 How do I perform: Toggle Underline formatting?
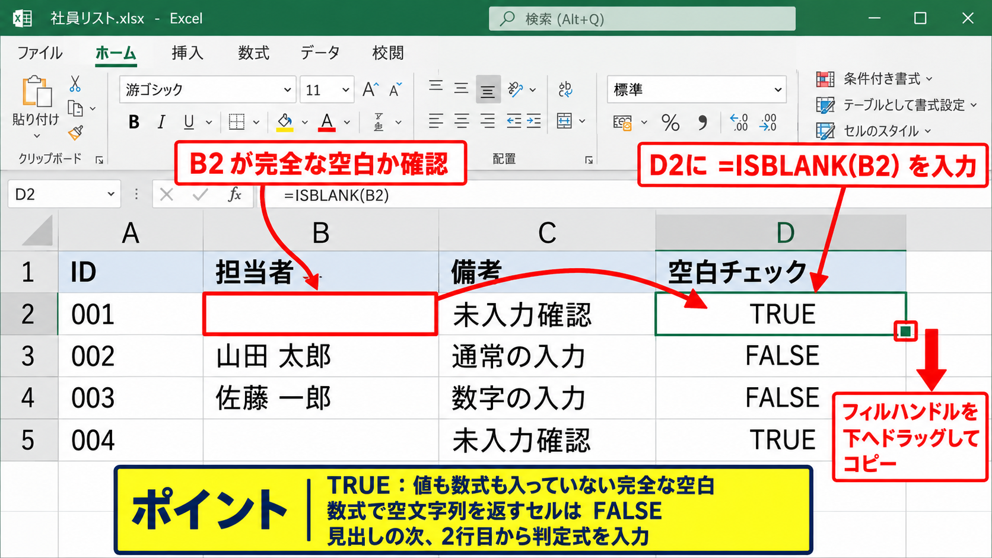(x=189, y=122)
